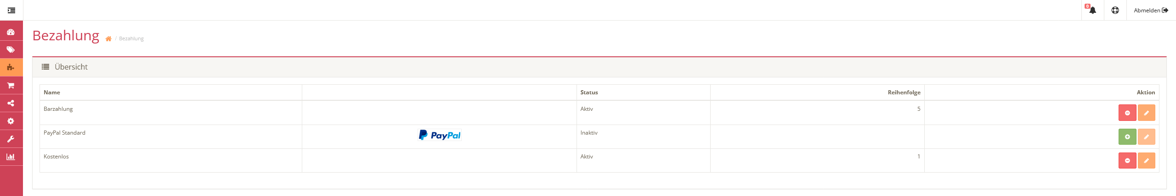Edit the Kostenlos payment method
Viewport: 1176px width, 196px height.
pyautogui.click(x=1147, y=160)
